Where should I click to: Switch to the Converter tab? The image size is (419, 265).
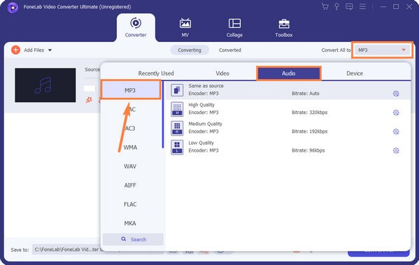(136, 27)
